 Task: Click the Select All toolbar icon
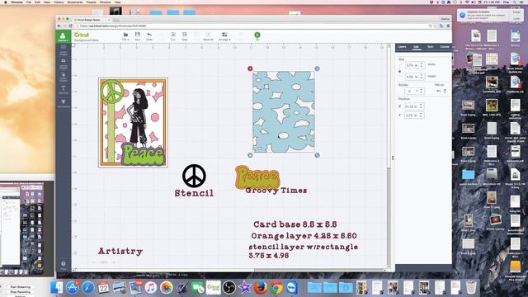208,36
